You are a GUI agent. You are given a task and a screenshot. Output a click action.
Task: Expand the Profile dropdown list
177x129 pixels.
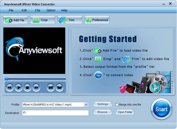pyautogui.click(x=86, y=105)
